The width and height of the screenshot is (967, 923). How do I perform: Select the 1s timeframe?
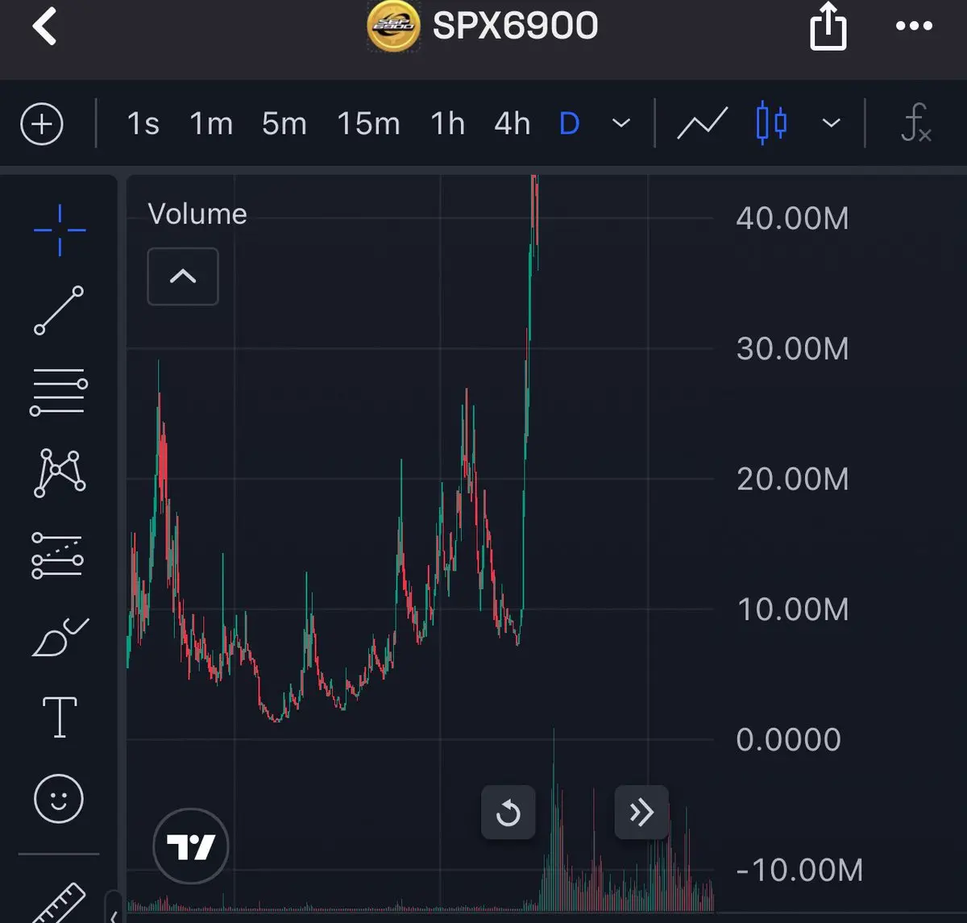pos(143,124)
